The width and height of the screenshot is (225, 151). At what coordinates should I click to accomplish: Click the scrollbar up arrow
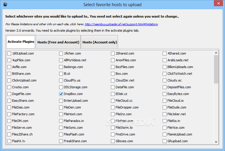[216, 53]
